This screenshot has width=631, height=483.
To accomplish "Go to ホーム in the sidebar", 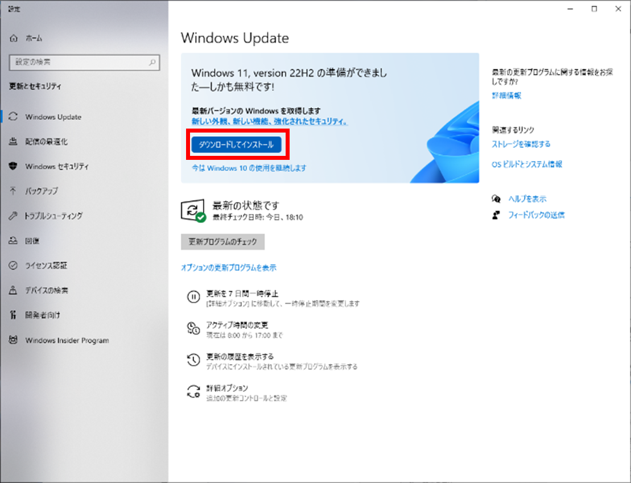I will pyautogui.click(x=84, y=38).
